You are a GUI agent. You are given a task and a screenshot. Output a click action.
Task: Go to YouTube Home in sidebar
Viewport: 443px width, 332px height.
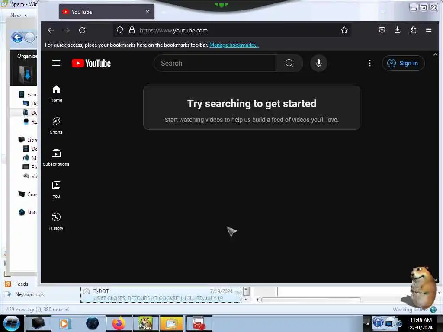coord(56,94)
